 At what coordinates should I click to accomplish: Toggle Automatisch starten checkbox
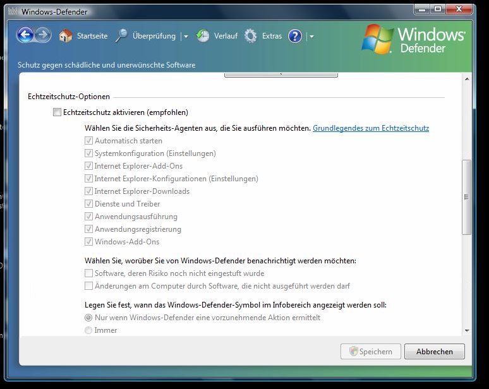(x=88, y=141)
